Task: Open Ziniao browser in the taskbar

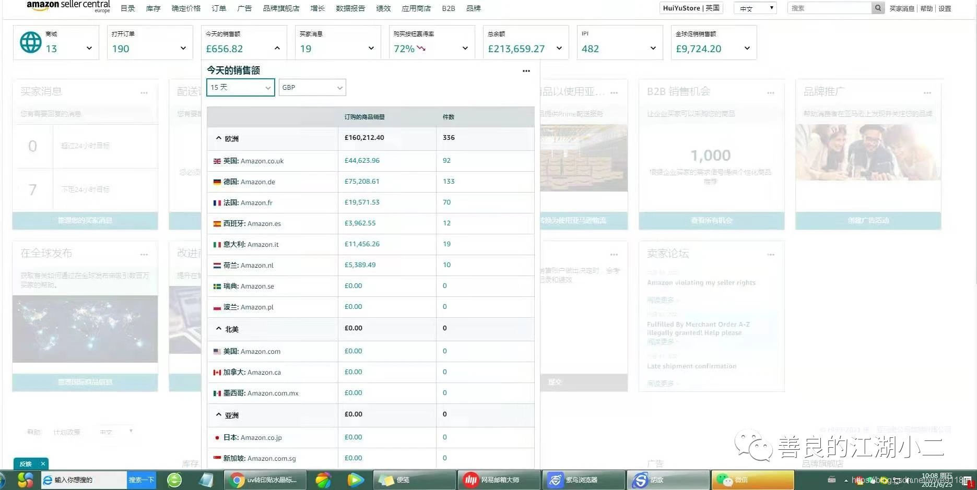Action: coord(584,480)
